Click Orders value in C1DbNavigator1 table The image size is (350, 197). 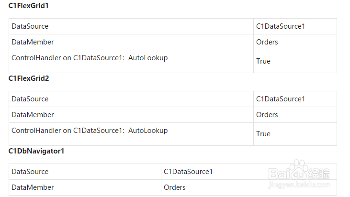click(x=175, y=187)
